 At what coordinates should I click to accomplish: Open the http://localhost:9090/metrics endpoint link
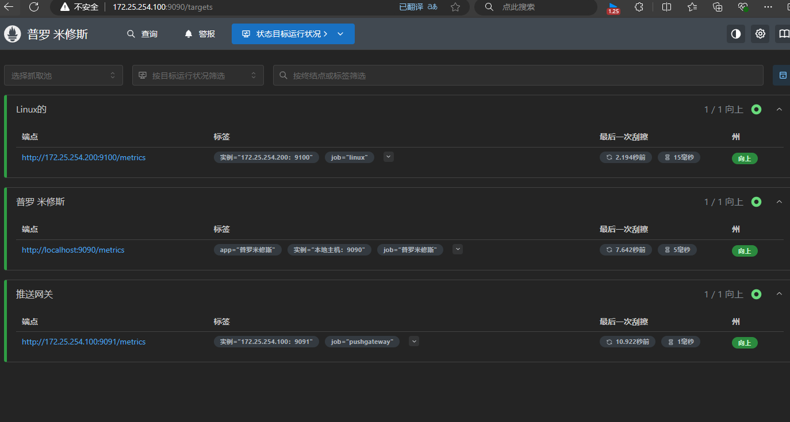[73, 250]
